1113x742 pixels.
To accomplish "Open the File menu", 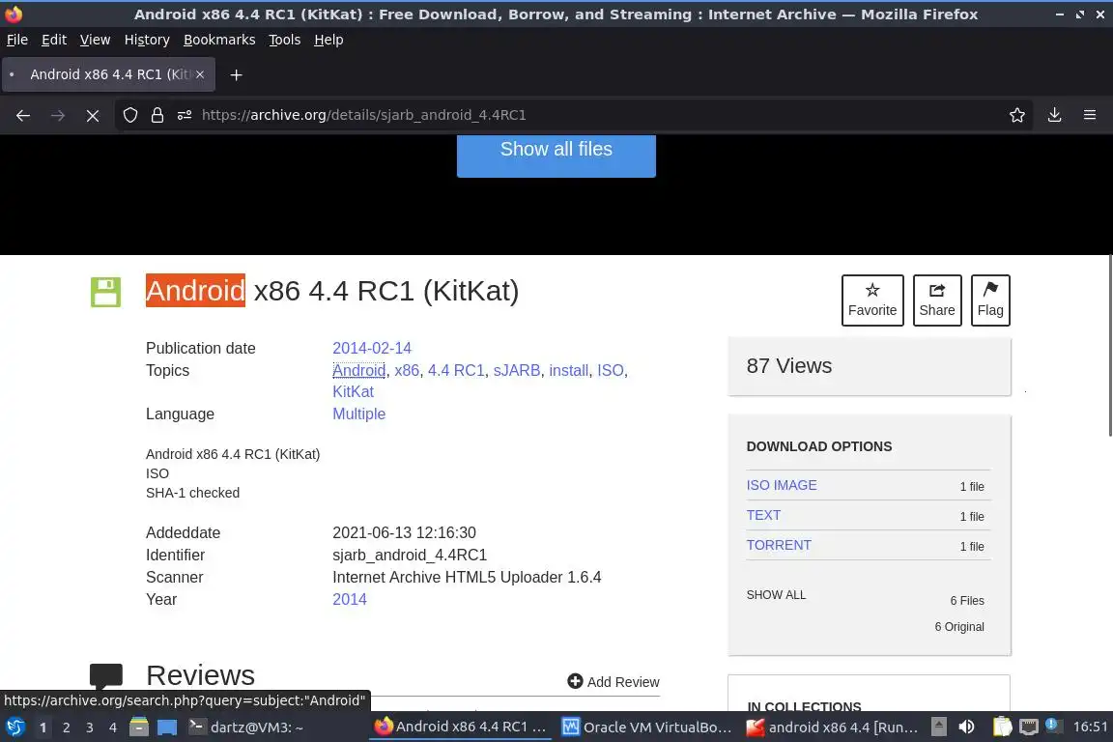I will coord(17,40).
